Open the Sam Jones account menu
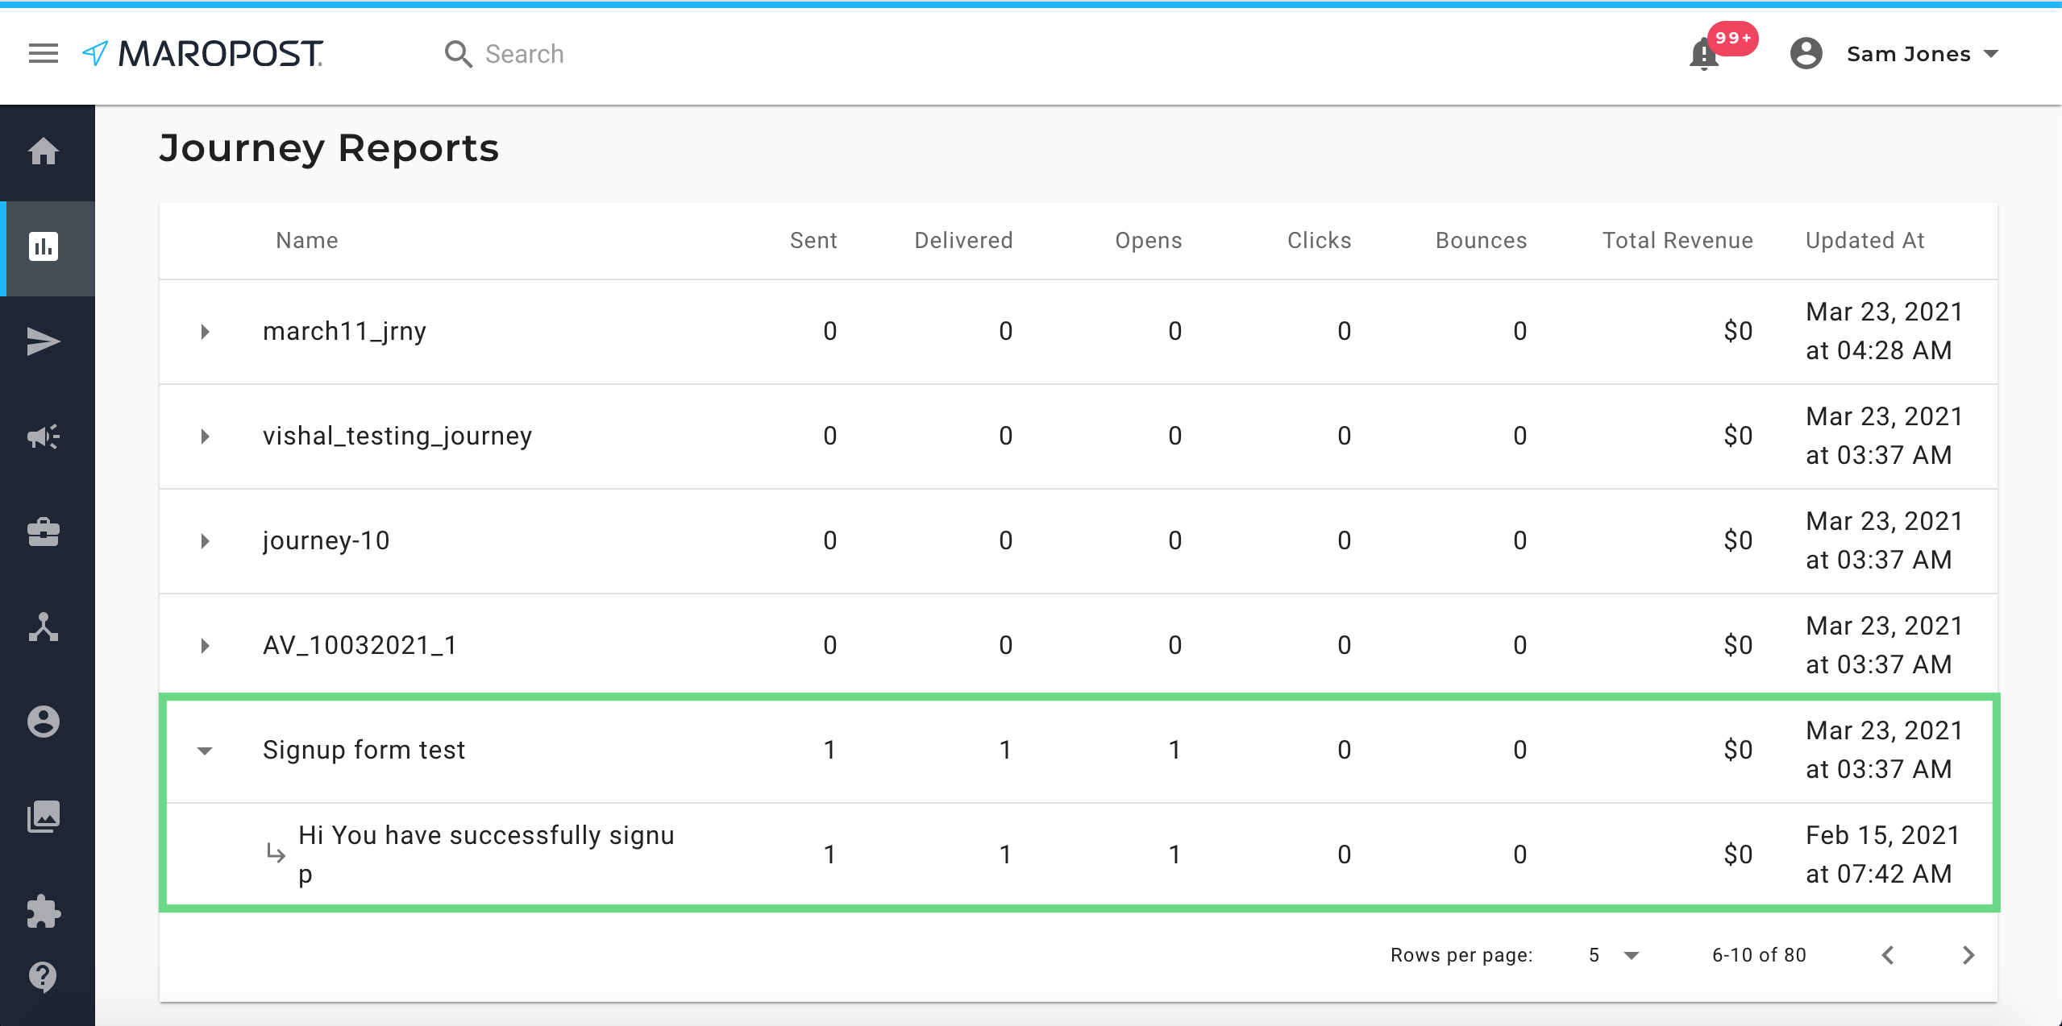Screen dimensions: 2062x1026 click(x=1907, y=54)
